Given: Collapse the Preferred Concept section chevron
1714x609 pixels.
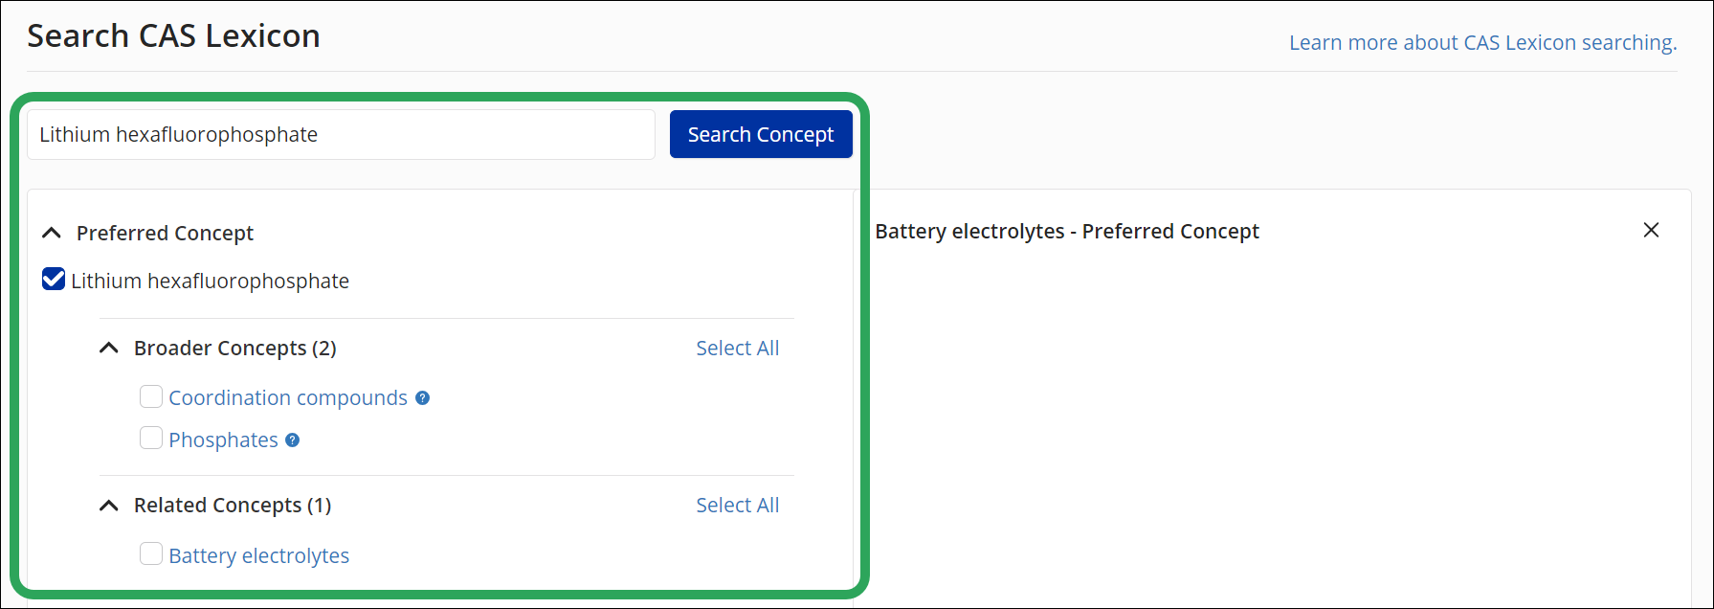Looking at the screenshot, I should coord(53,233).
